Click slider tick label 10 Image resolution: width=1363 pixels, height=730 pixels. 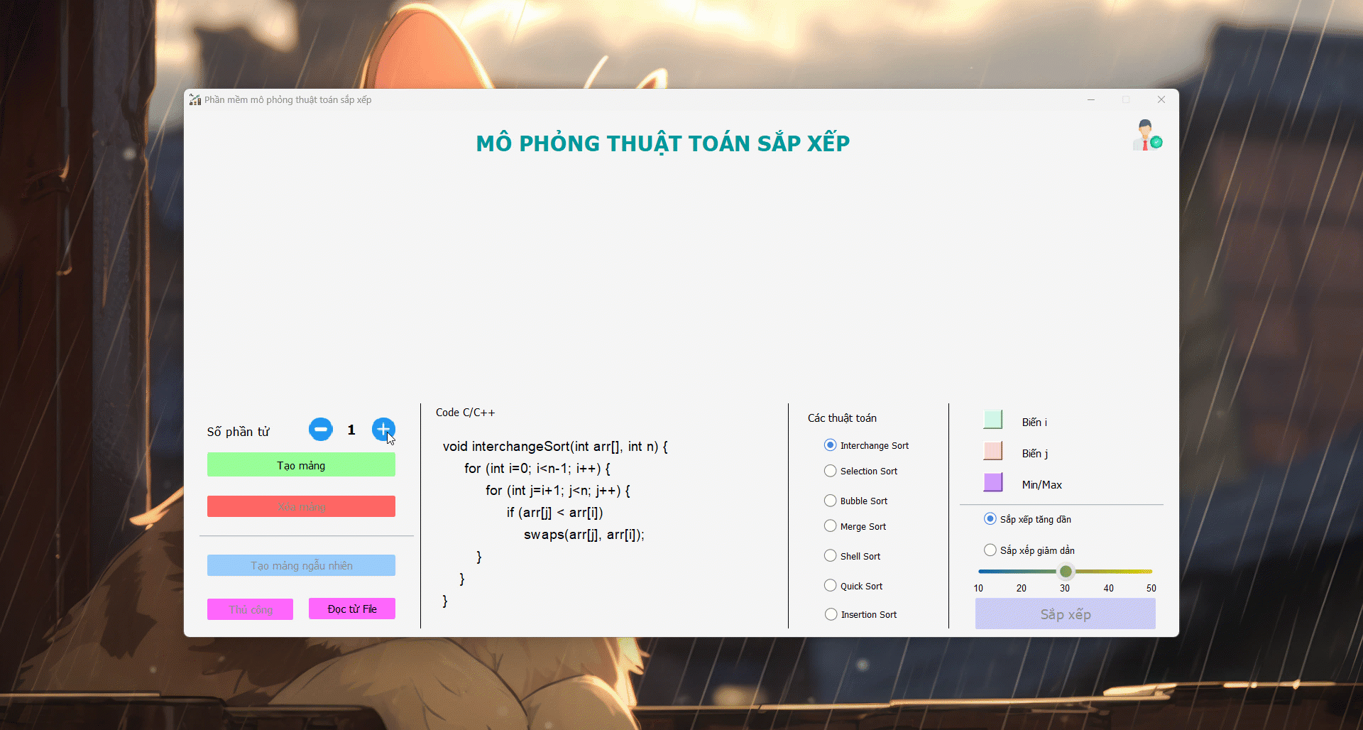978,588
